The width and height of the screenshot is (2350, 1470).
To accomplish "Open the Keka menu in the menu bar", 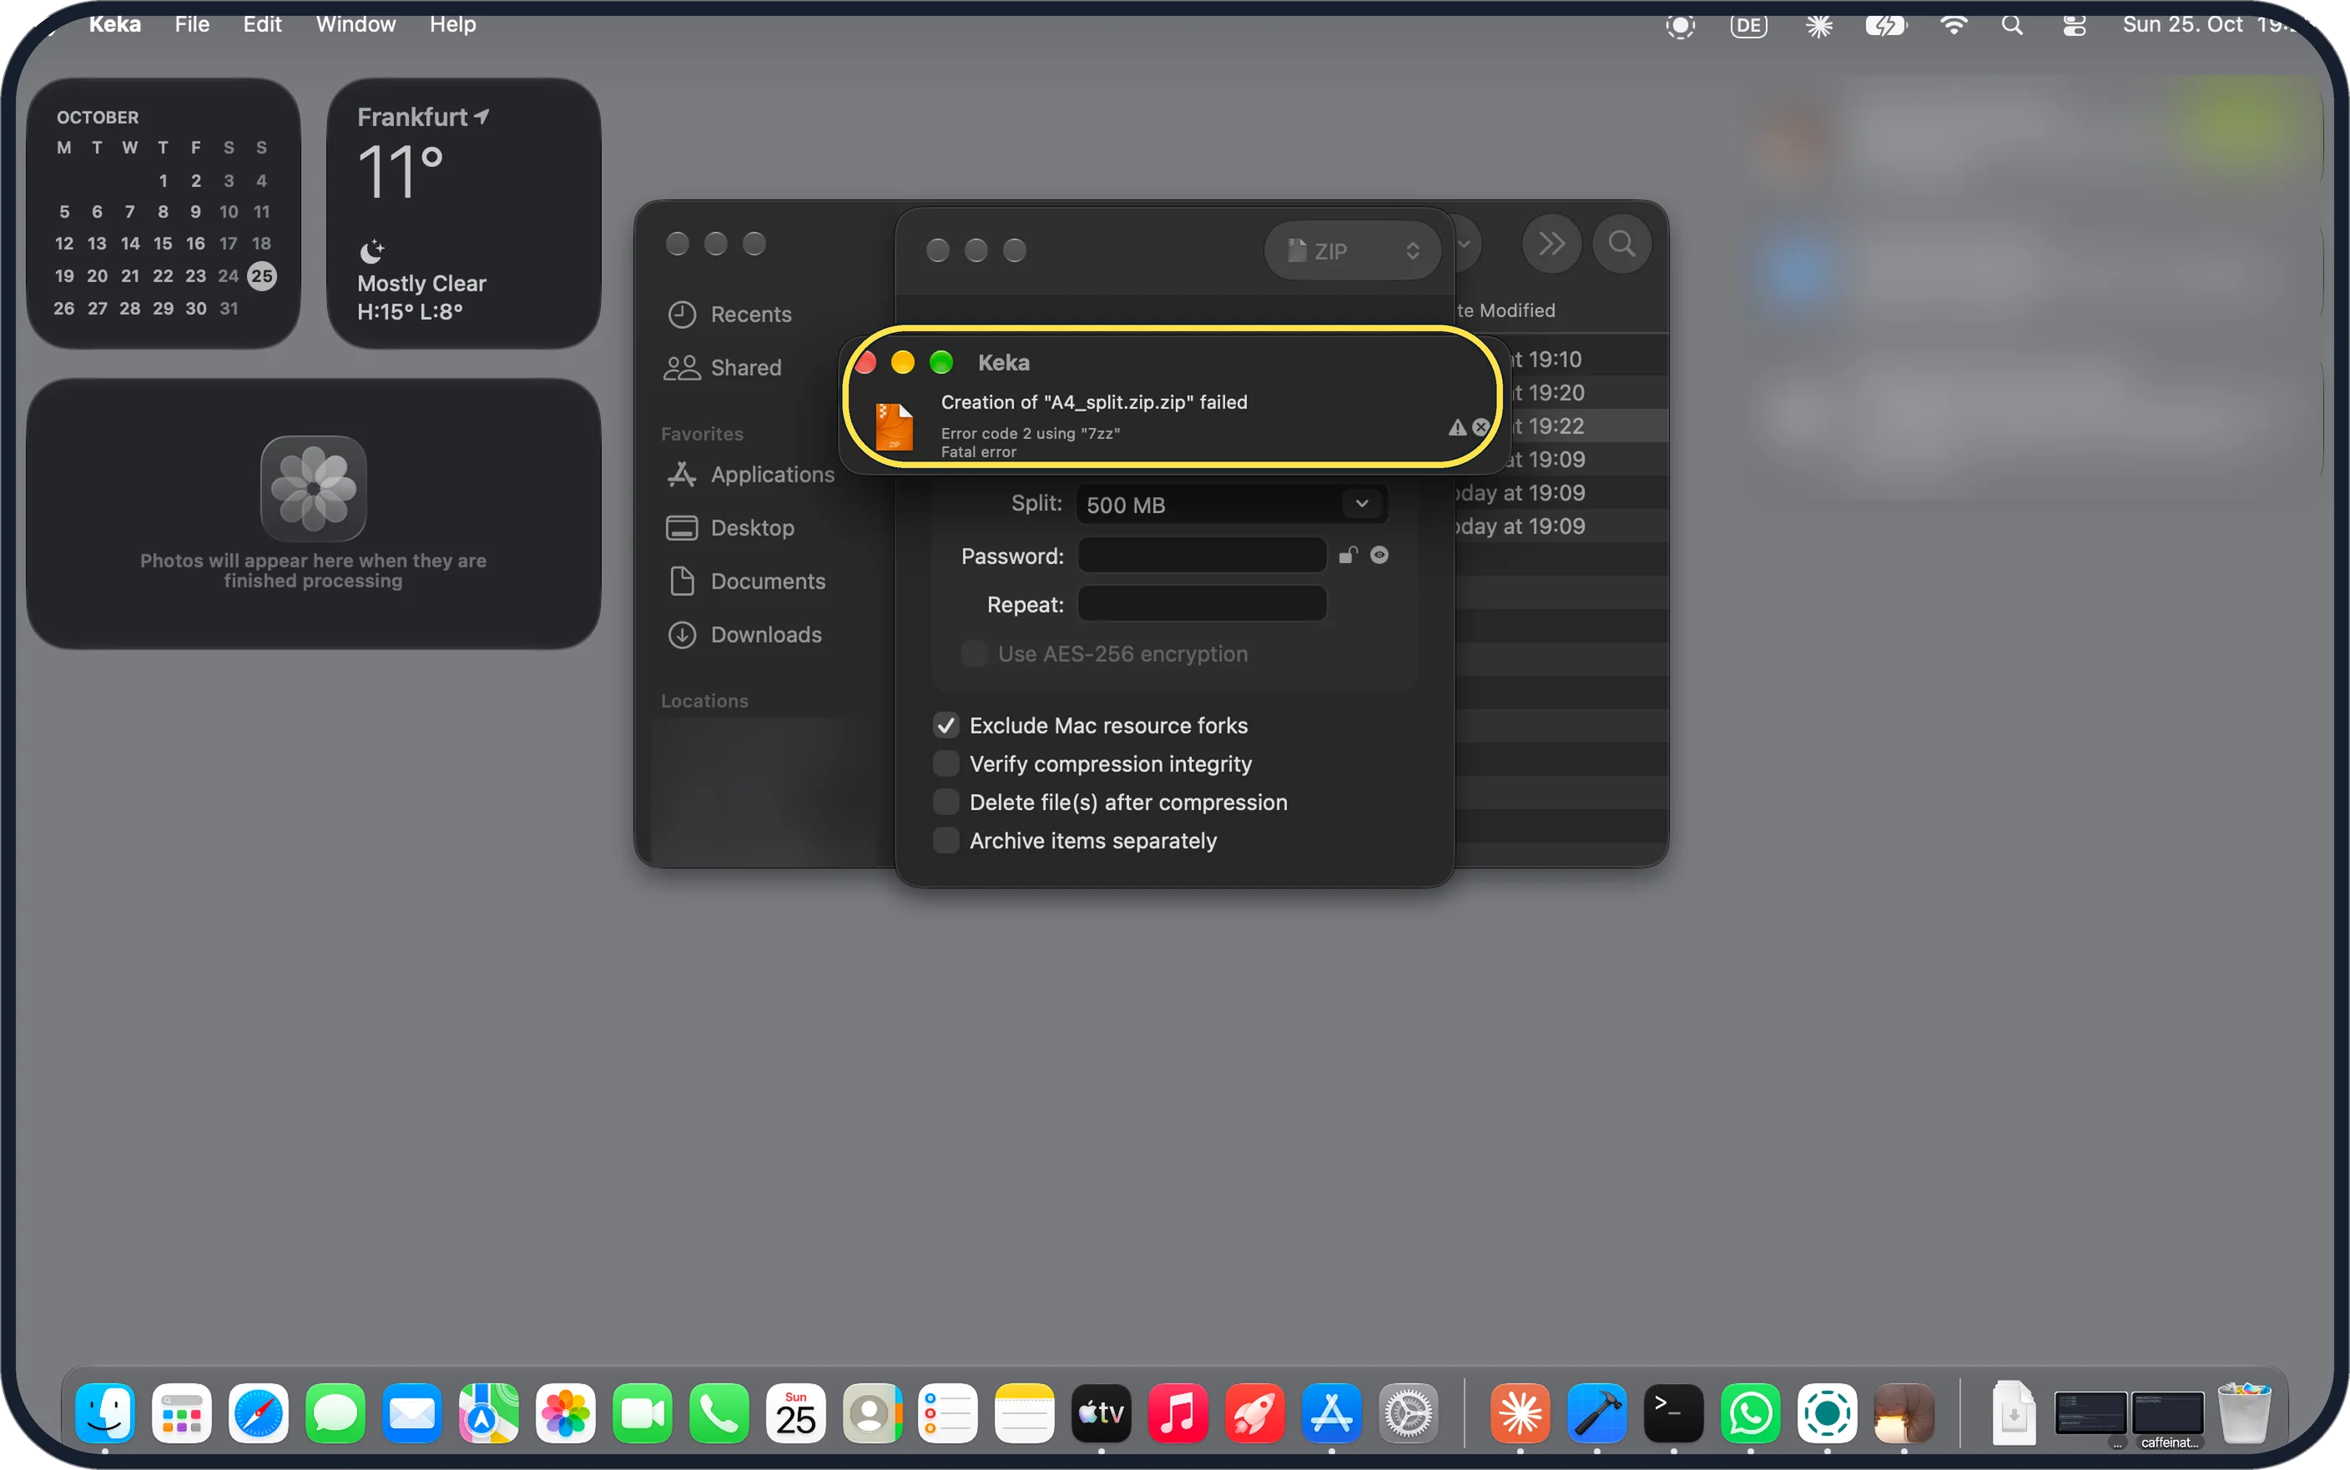I will 114,24.
